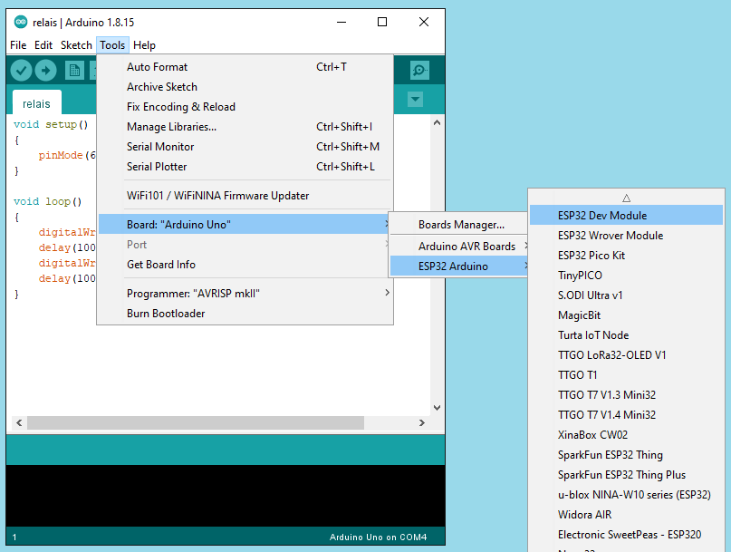731x552 pixels.
Task: Open the File menu
Action: point(18,45)
